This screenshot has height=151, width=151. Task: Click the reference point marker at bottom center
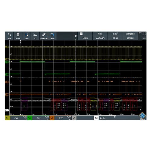(75, 114)
